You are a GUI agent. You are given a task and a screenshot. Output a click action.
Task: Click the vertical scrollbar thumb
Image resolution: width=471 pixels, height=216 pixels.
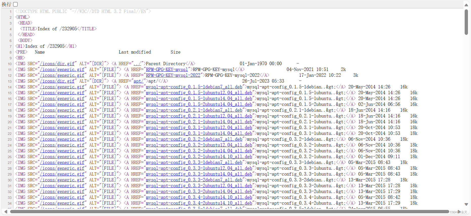pyautogui.click(x=466, y=22)
